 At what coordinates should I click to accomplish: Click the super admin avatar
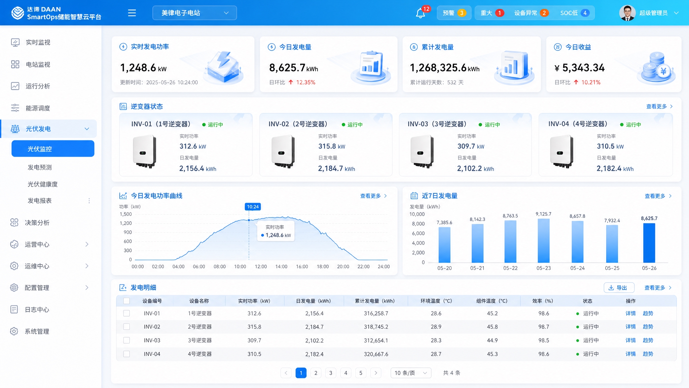627,13
